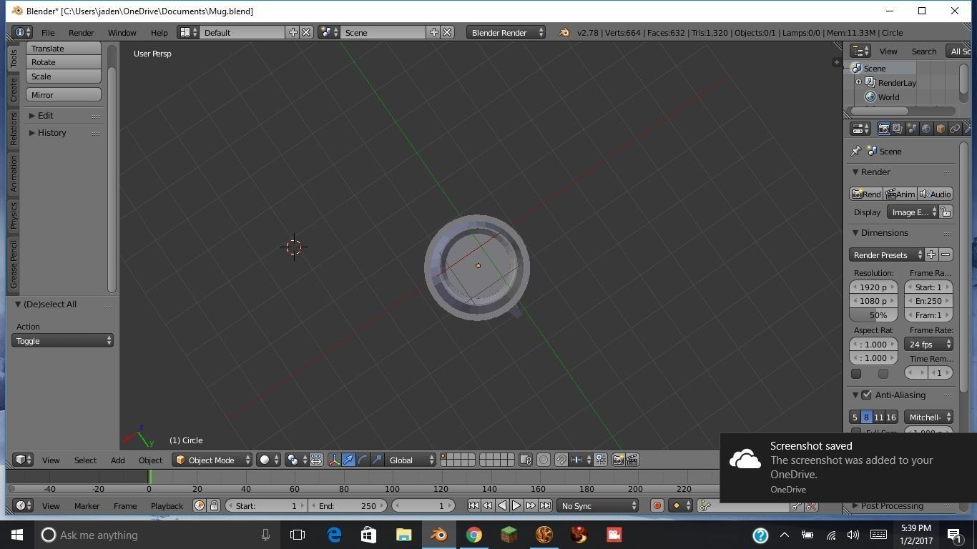977x549 pixels.
Task: Switch to Render properties tab icon
Action: point(883,129)
